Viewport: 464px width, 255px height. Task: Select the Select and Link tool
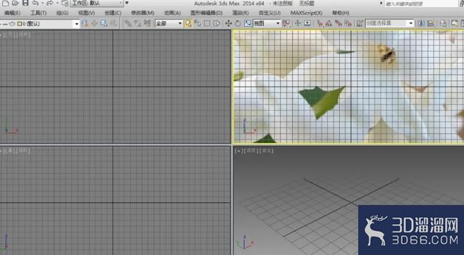[128, 23]
